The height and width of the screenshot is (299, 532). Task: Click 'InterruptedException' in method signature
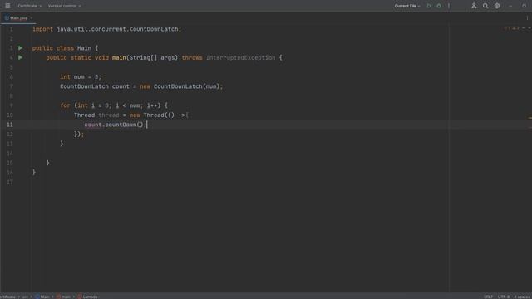[x=240, y=57]
